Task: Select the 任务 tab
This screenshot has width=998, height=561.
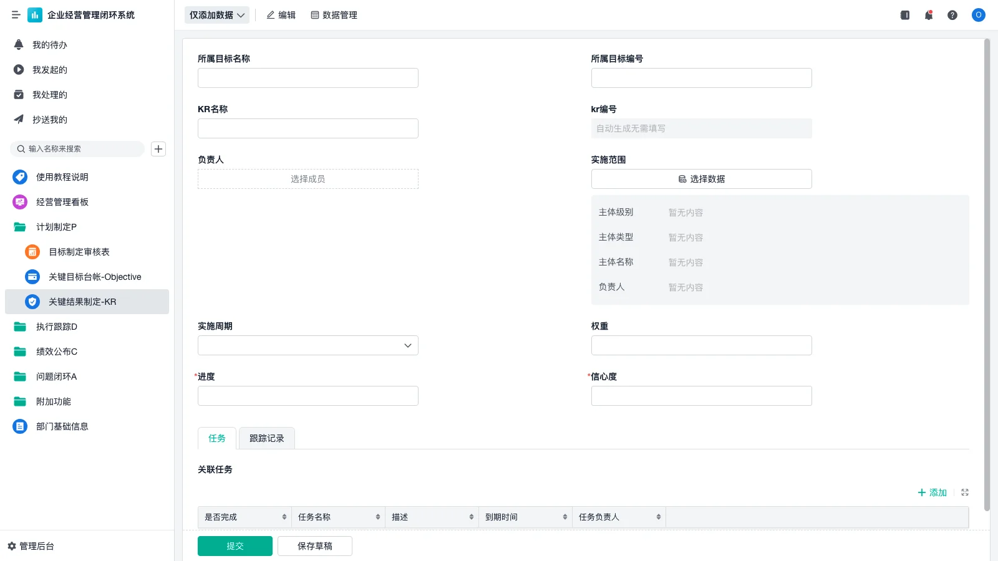Action: [x=216, y=438]
